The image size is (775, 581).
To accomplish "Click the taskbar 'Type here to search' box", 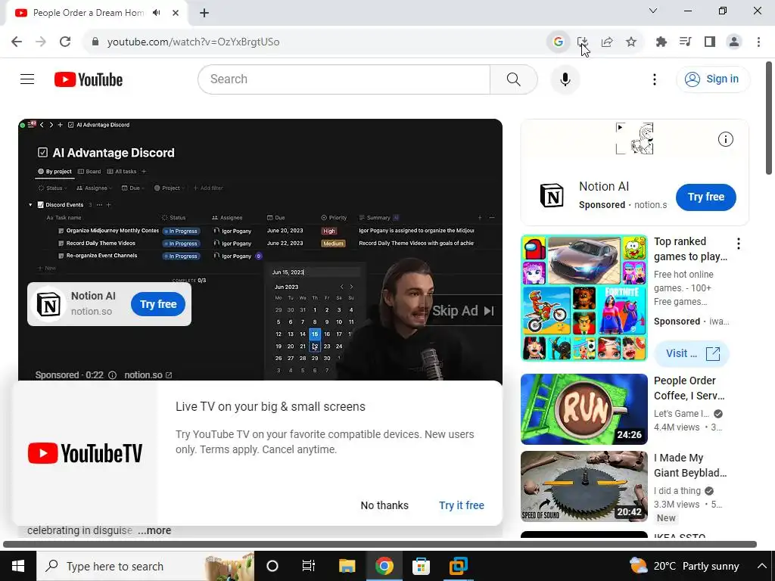I will (x=145, y=566).
